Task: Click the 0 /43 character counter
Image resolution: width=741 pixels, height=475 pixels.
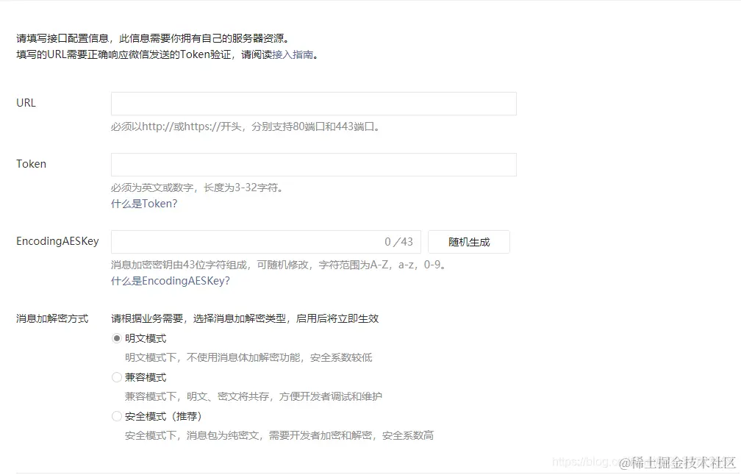Action: coord(399,242)
